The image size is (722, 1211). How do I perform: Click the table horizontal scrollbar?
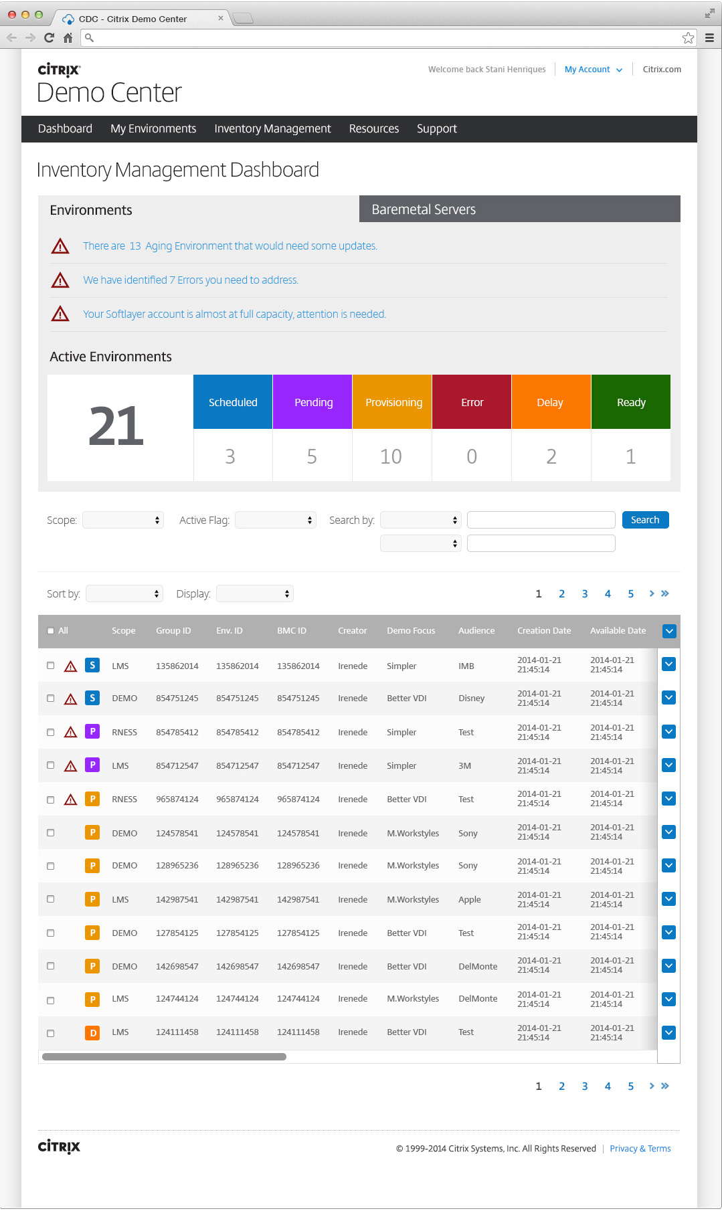coord(164,1057)
